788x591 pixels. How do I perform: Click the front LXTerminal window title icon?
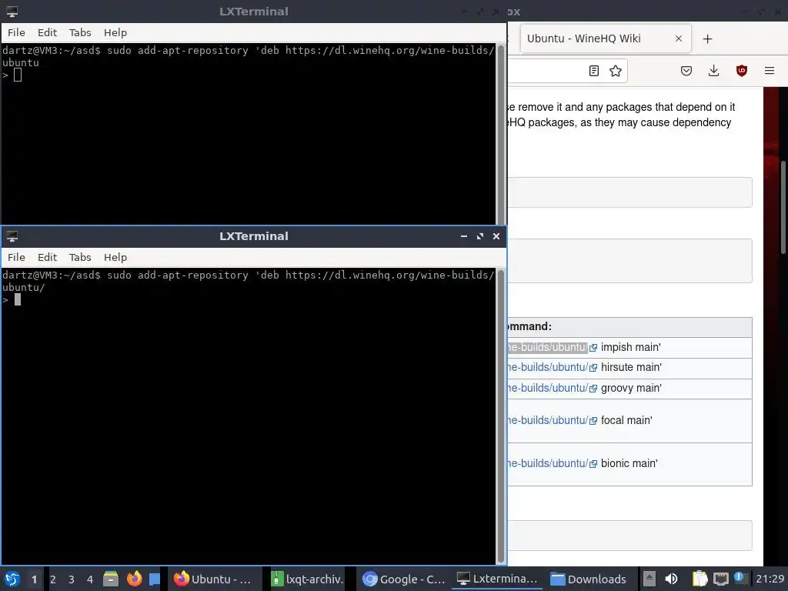[x=12, y=236]
